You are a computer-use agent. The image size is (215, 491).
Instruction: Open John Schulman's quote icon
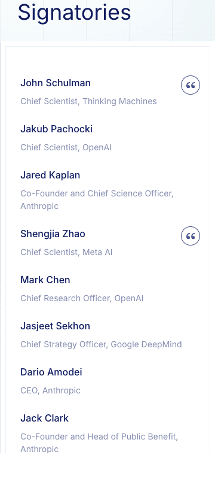(x=191, y=85)
